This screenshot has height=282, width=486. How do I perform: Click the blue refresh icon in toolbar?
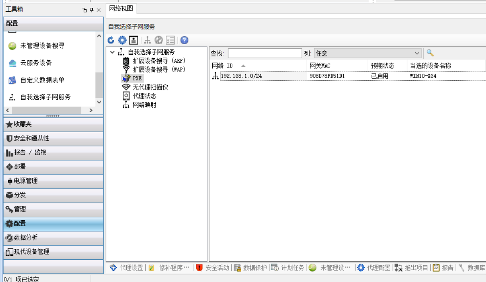click(111, 40)
